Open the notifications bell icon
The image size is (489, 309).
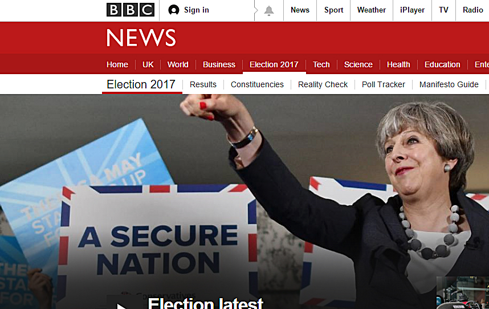click(x=269, y=11)
